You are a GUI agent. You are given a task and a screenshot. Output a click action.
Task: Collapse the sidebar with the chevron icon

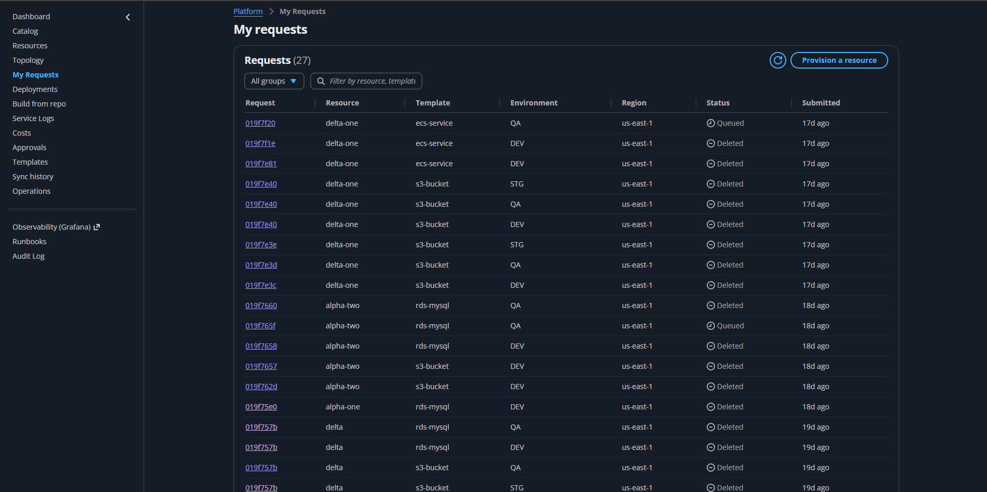click(x=128, y=17)
